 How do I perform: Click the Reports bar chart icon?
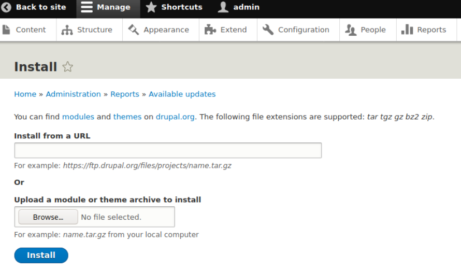[407, 30]
